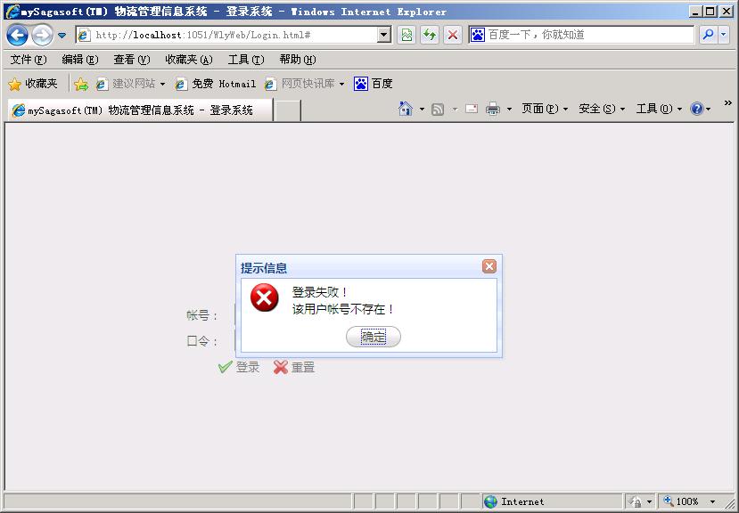Open the 编辑(E) menu
Viewport: 739px width, 513px height.
(80, 60)
